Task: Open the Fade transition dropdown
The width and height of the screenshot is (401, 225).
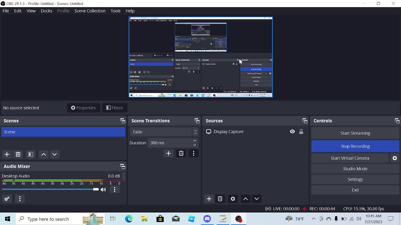Action: [x=164, y=132]
